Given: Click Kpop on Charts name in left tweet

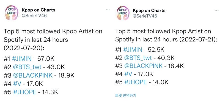Looking at the screenshot, I should [x=38, y=10].
